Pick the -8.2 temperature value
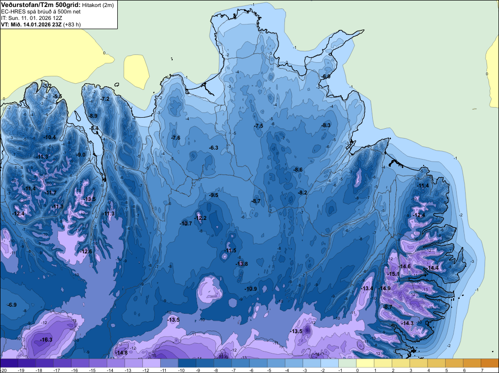499x373 pixels. 302,192
